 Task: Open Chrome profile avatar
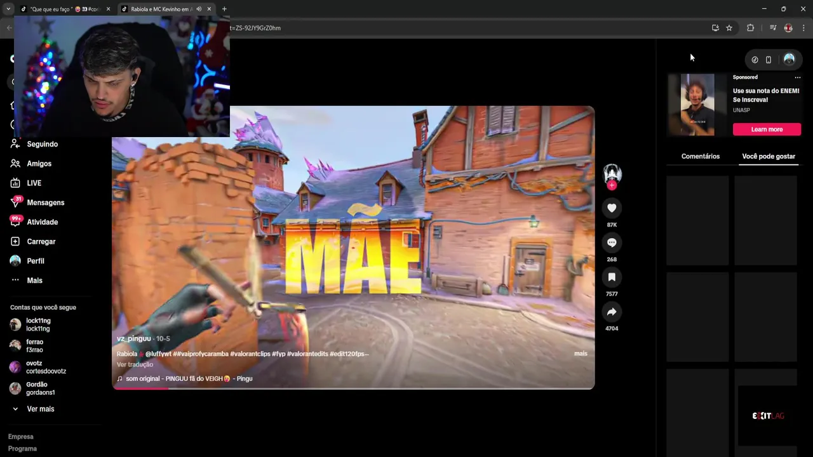click(788, 28)
